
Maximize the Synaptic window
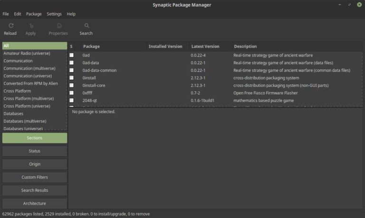click(x=349, y=5)
